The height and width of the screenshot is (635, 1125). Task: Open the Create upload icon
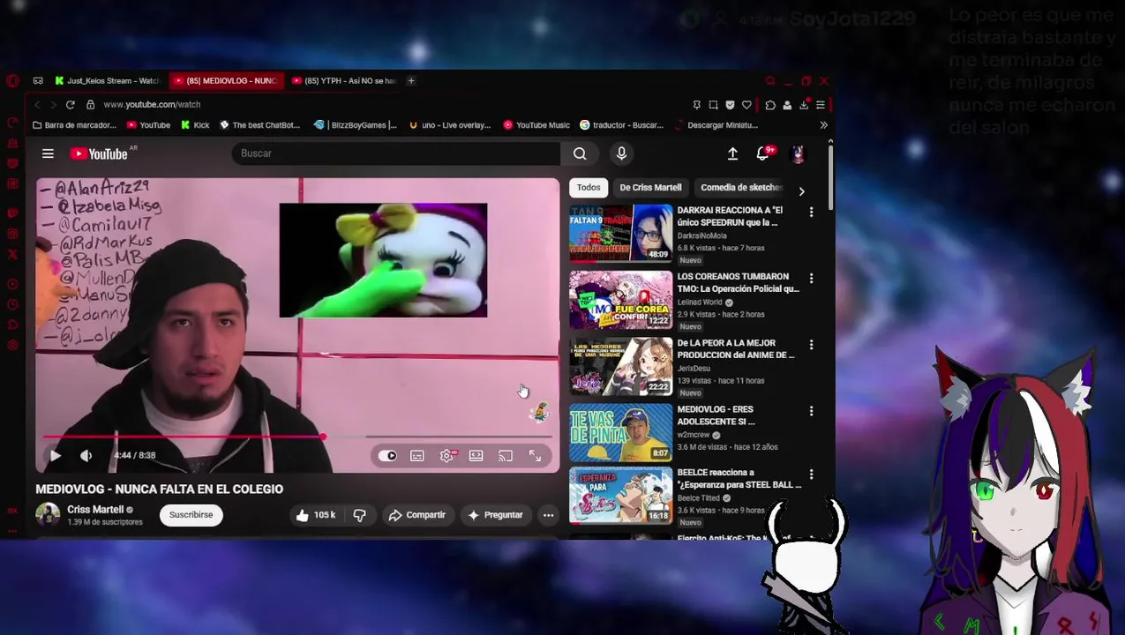732,153
